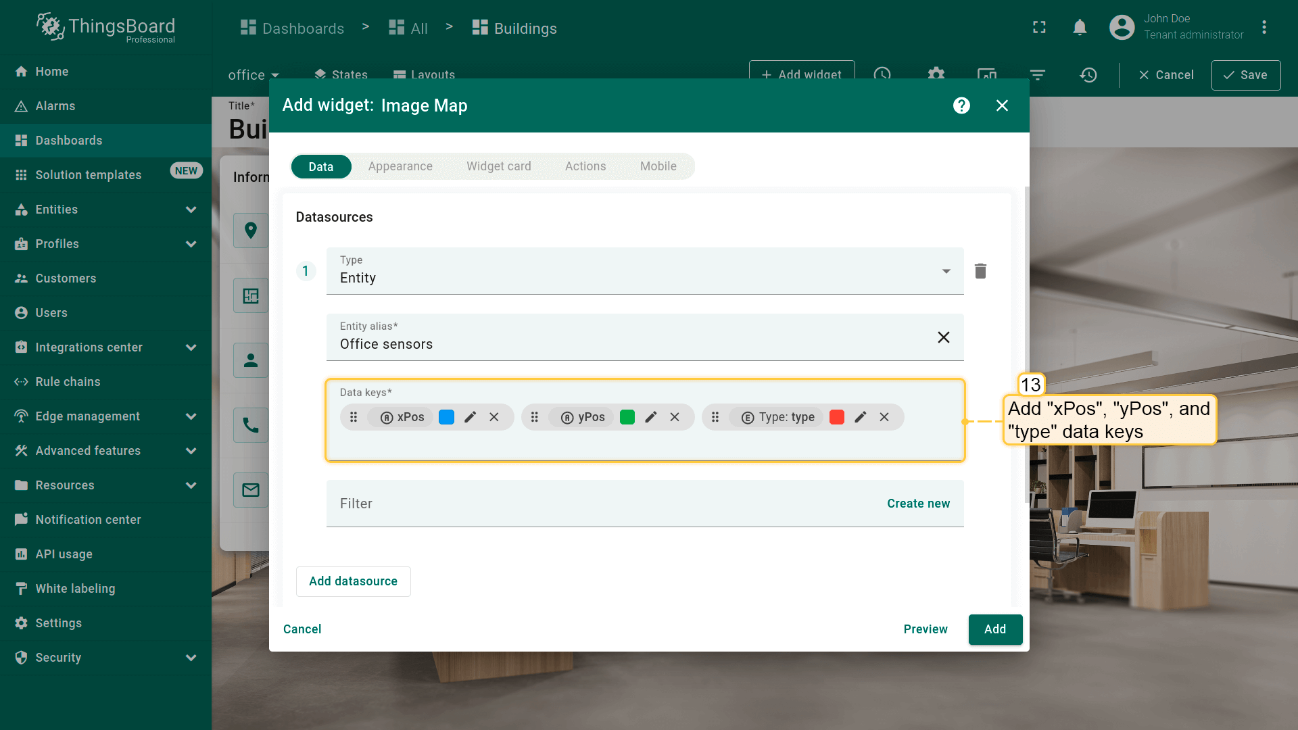
Task: Clear the Office sensors entity alias
Action: point(943,337)
